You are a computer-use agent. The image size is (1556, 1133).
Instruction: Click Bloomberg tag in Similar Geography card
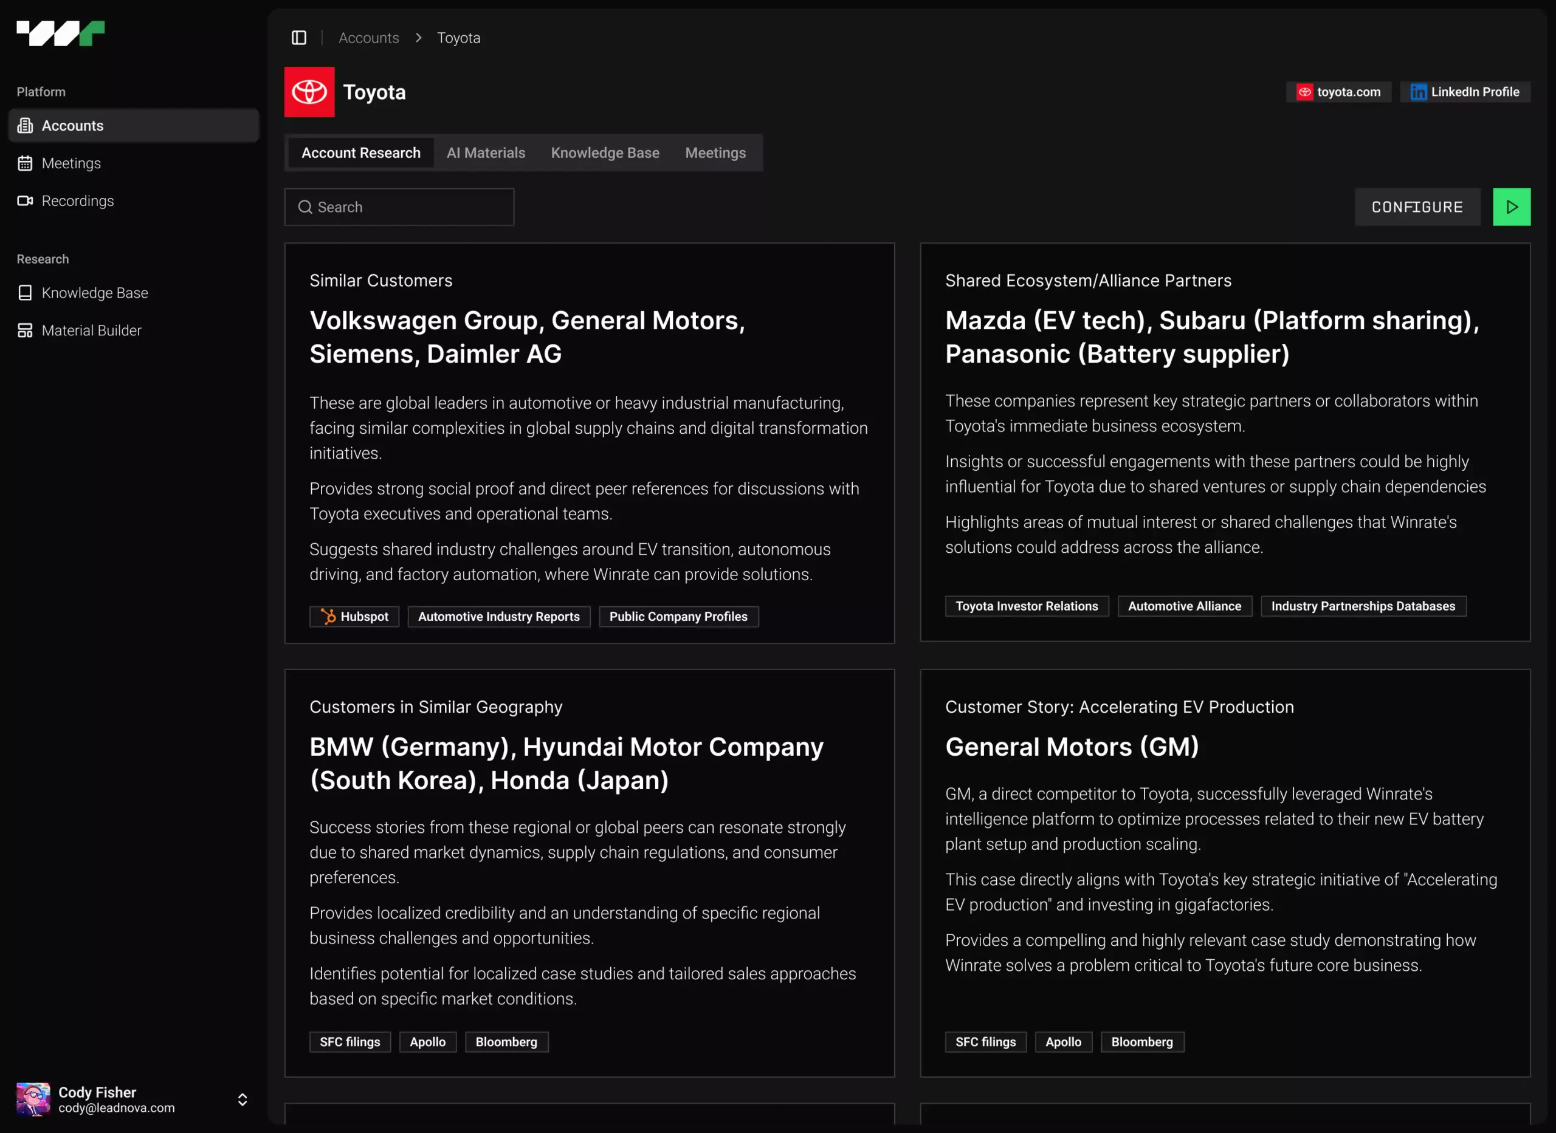tap(506, 1042)
